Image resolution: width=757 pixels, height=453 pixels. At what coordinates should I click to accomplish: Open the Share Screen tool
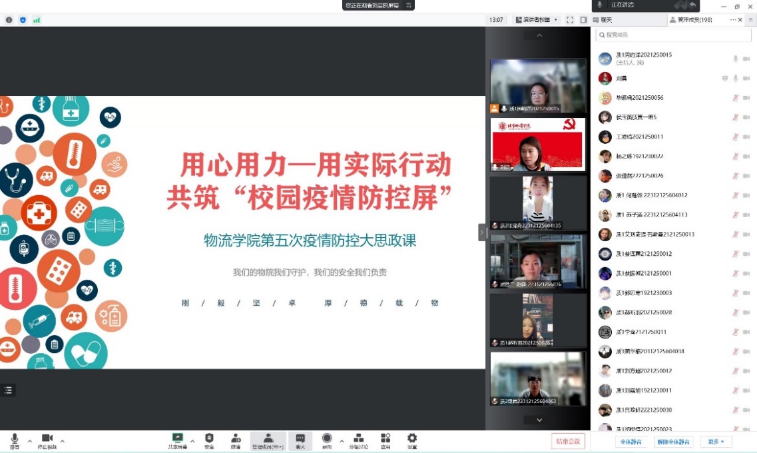click(x=177, y=439)
